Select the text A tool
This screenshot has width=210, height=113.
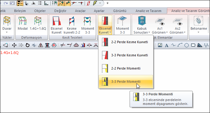coord(166,45)
